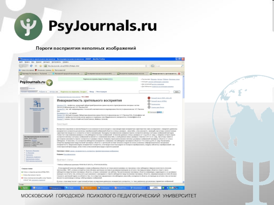Image resolution: width=274 pixels, height=205 pixels.
Task: Switch to the Московский городской психолого browser tab
Action: 67,74
